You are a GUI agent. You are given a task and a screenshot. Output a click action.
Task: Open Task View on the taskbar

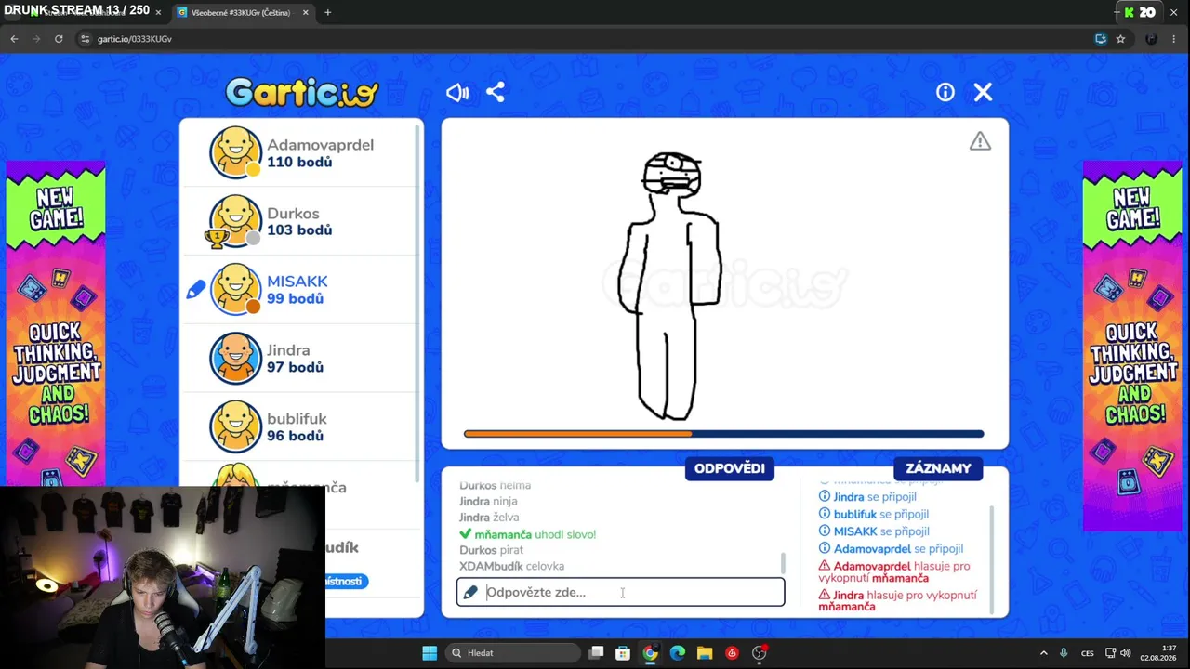(x=596, y=652)
